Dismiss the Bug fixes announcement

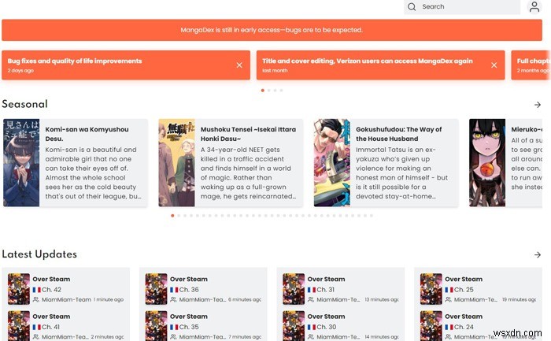pyautogui.click(x=239, y=65)
